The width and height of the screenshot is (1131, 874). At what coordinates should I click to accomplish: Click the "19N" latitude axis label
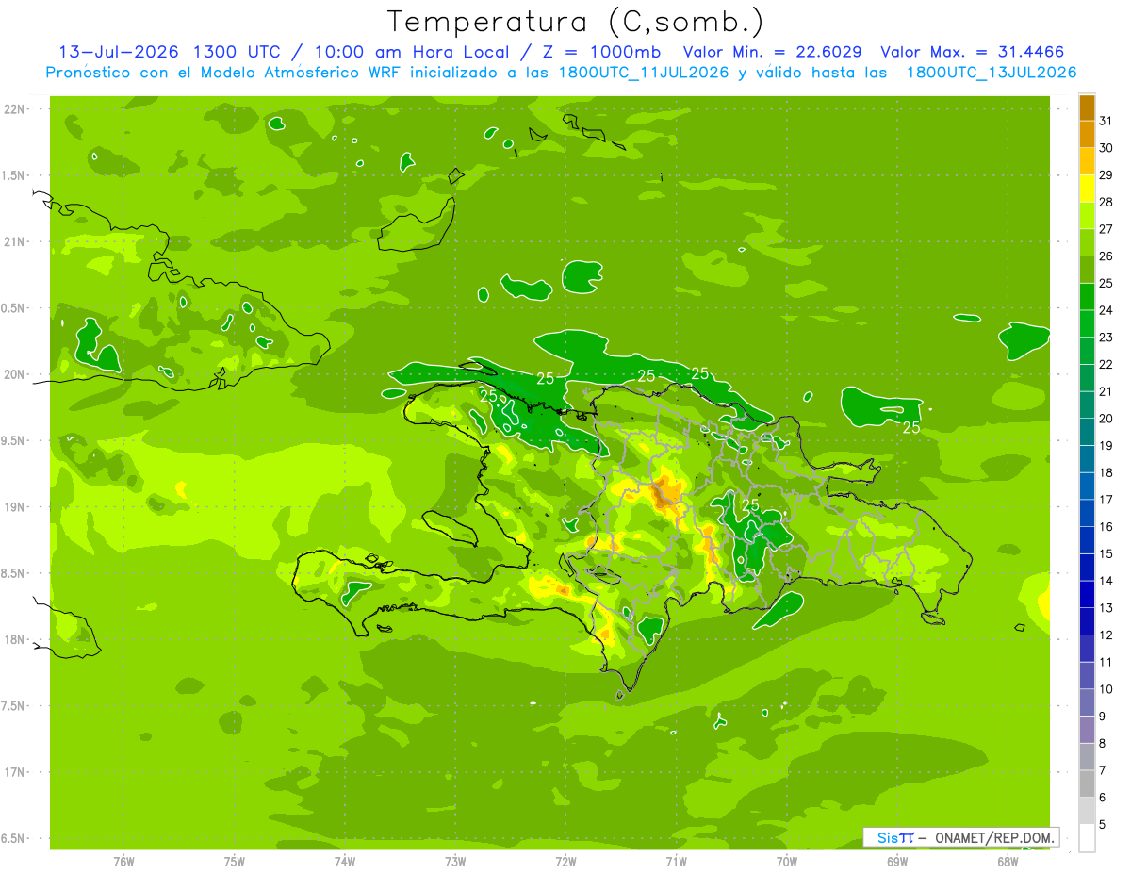pyautogui.click(x=13, y=507)
